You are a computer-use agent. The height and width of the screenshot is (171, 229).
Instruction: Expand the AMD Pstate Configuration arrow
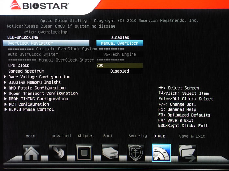pyautogui.click(x=5, y=88)
